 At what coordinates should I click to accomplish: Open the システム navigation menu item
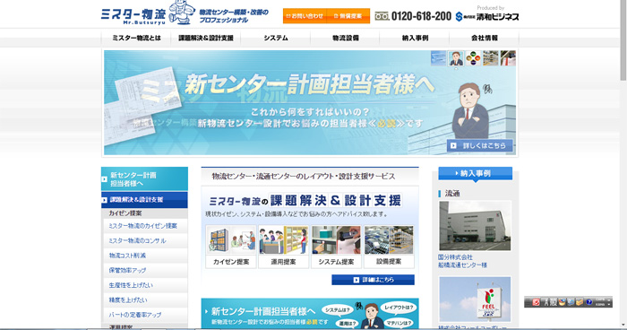click(275, 38)
